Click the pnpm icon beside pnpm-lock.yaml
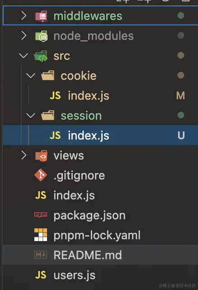The width and height of the screenshot is (198, 290). 41,235
